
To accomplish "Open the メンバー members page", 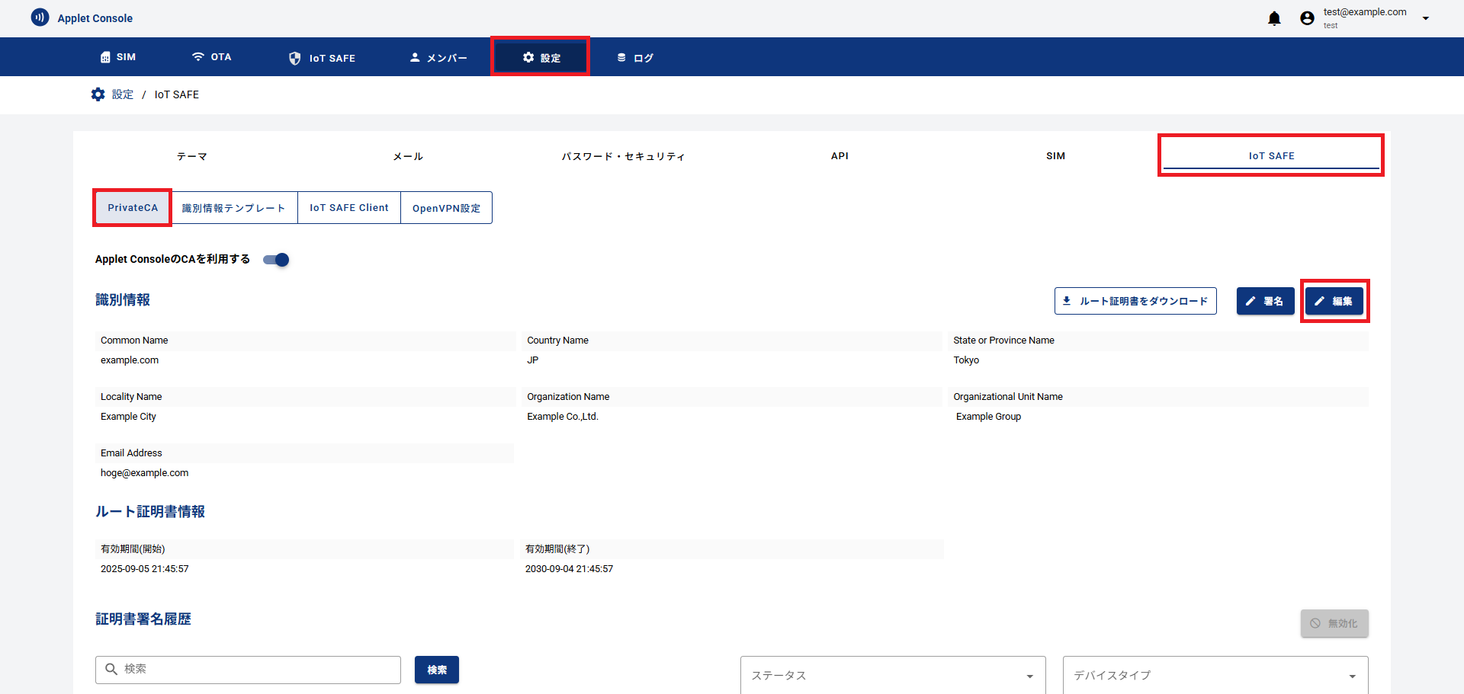I will 438,58.
